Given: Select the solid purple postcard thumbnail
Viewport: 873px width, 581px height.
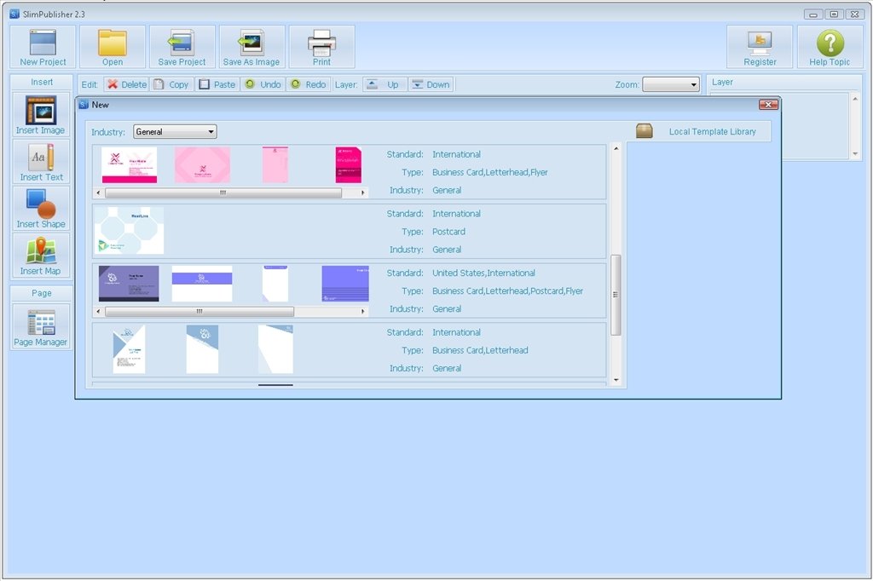Looking at the screenshot, I should (345, 284).
